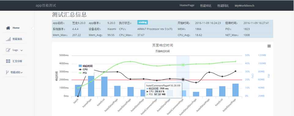Click the 5000ms y-axis label
The width and height of the screenshot is (294, 116).
64,55
